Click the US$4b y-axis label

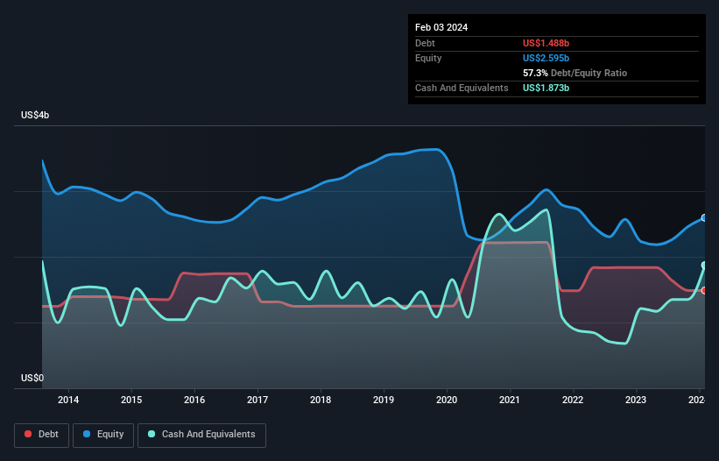point(35,115)
